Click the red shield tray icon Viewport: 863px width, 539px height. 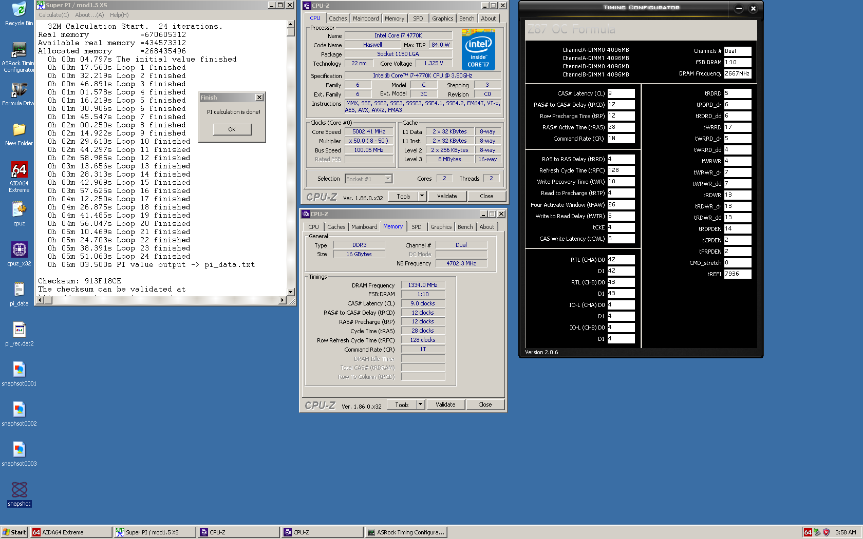pos(827,532)
